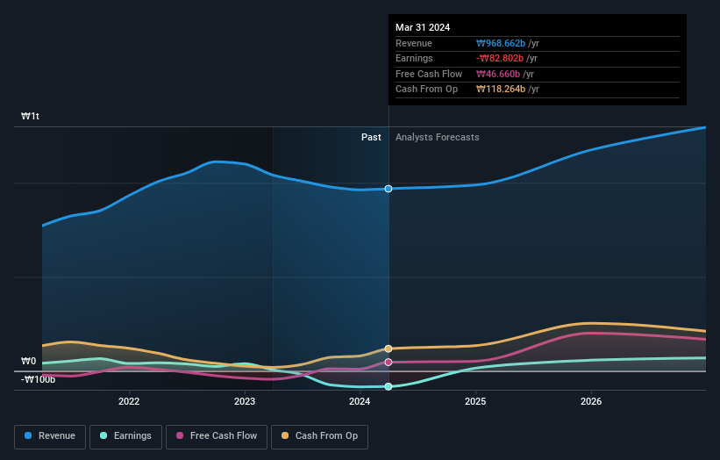
Task: Click the -₩100b y-axis label
Action: [x=38, y=379]
